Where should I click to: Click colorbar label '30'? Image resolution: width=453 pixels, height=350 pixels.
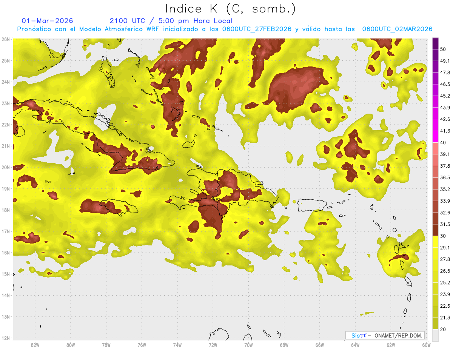444,236
